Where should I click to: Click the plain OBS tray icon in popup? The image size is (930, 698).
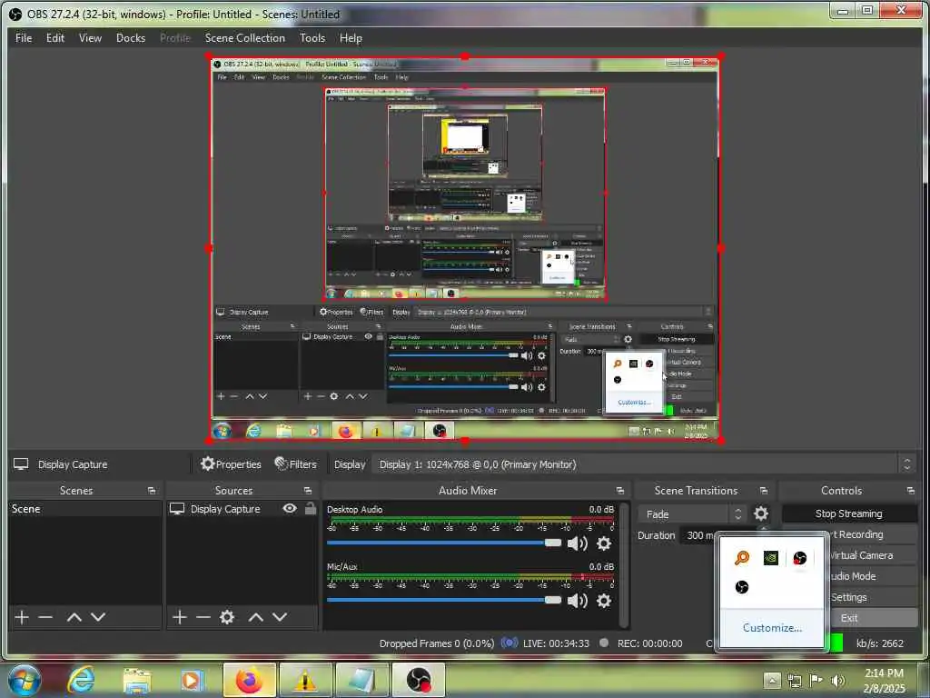click(x=742, y=587)
